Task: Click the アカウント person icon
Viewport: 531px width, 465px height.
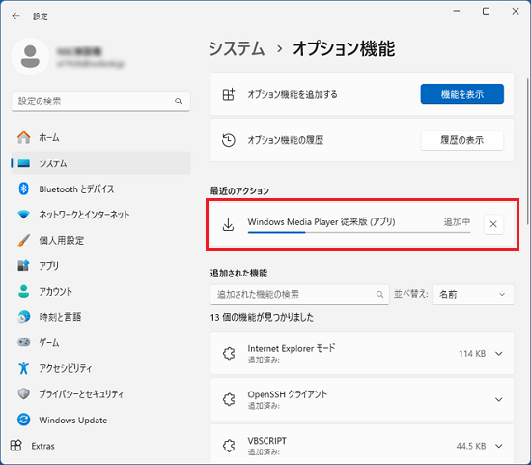Action: click(x=24, y=291)
